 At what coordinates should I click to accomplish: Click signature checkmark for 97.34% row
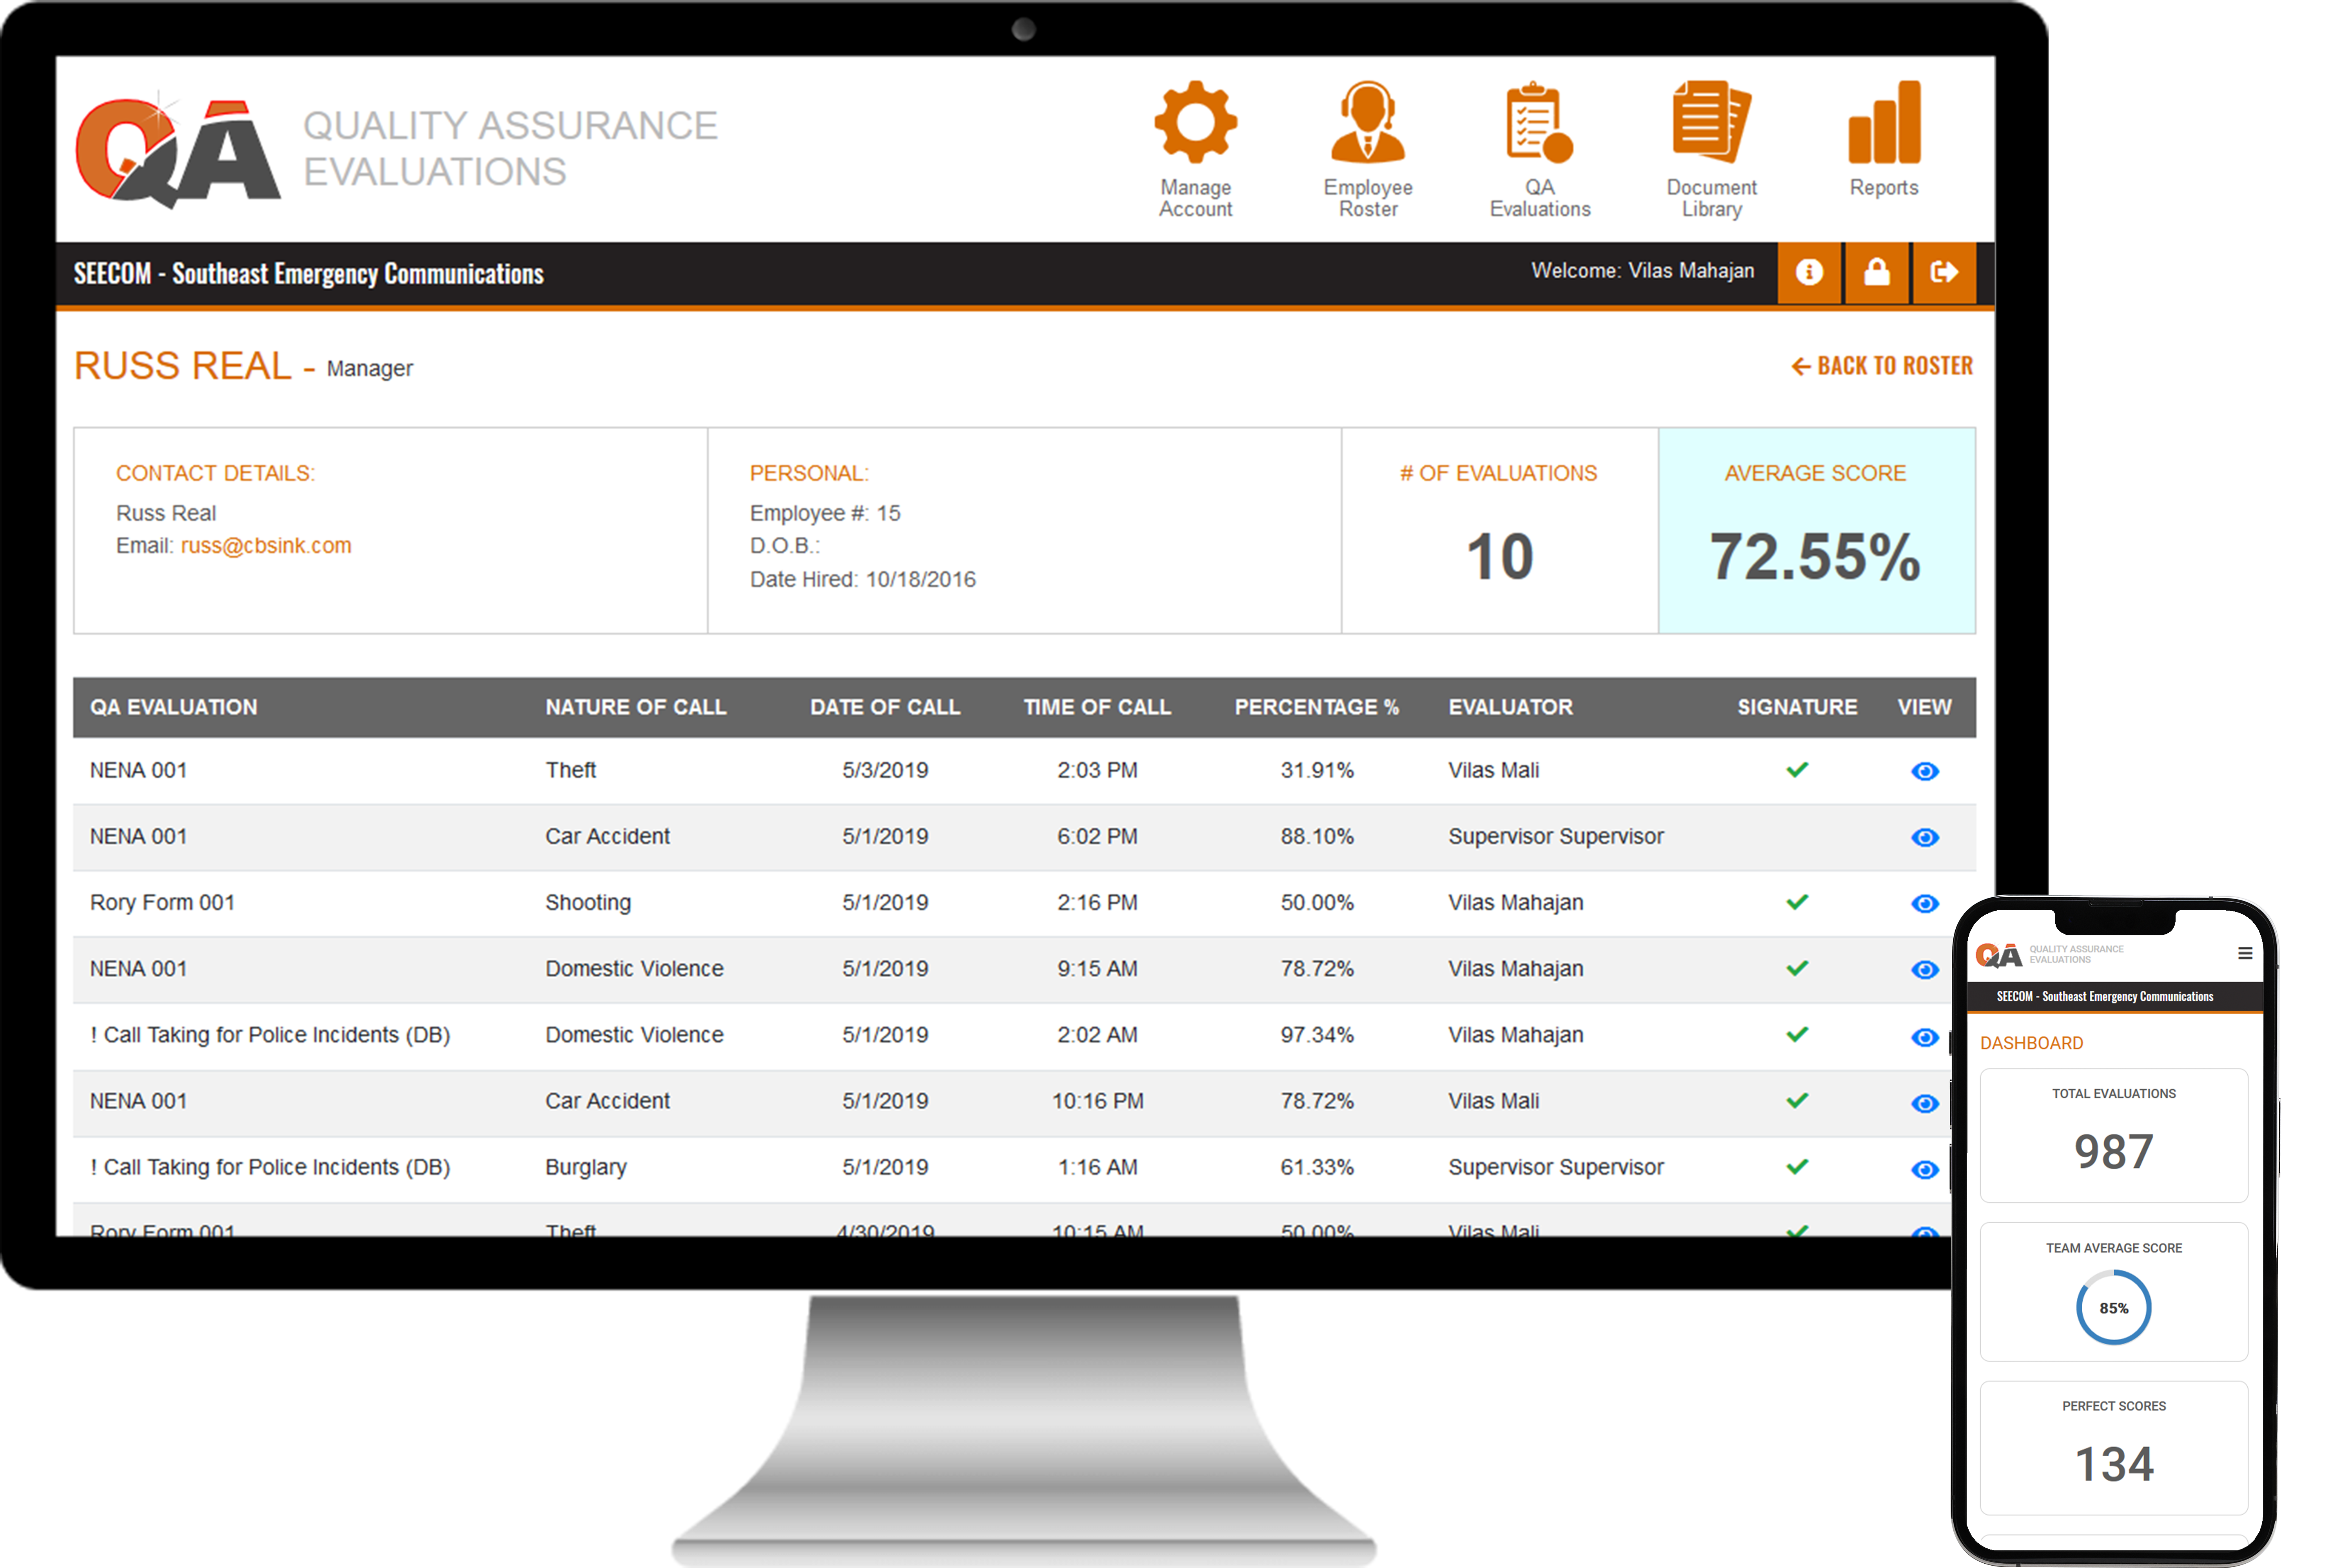point(1797,1034)
